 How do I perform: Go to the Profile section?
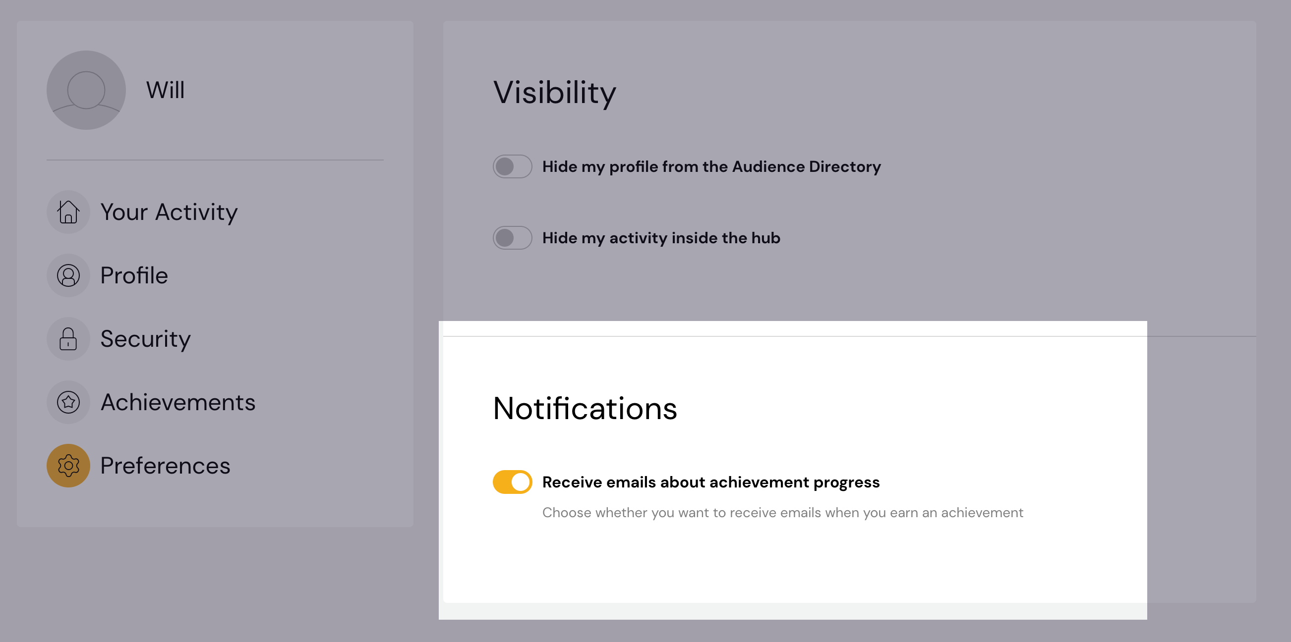(x=134, y=275)
